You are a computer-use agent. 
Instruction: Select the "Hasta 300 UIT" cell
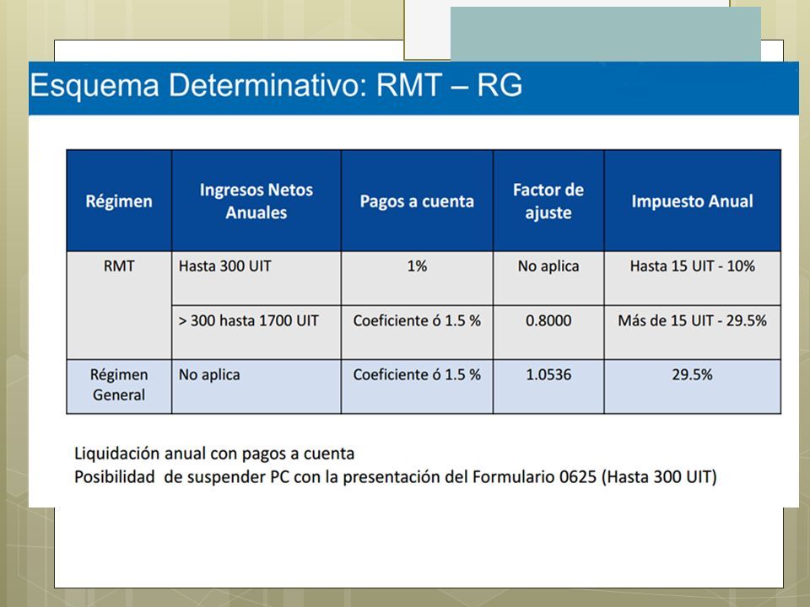coord(256,278)
